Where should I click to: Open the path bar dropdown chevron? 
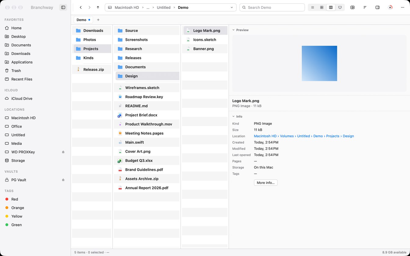(x=232, y=7)
